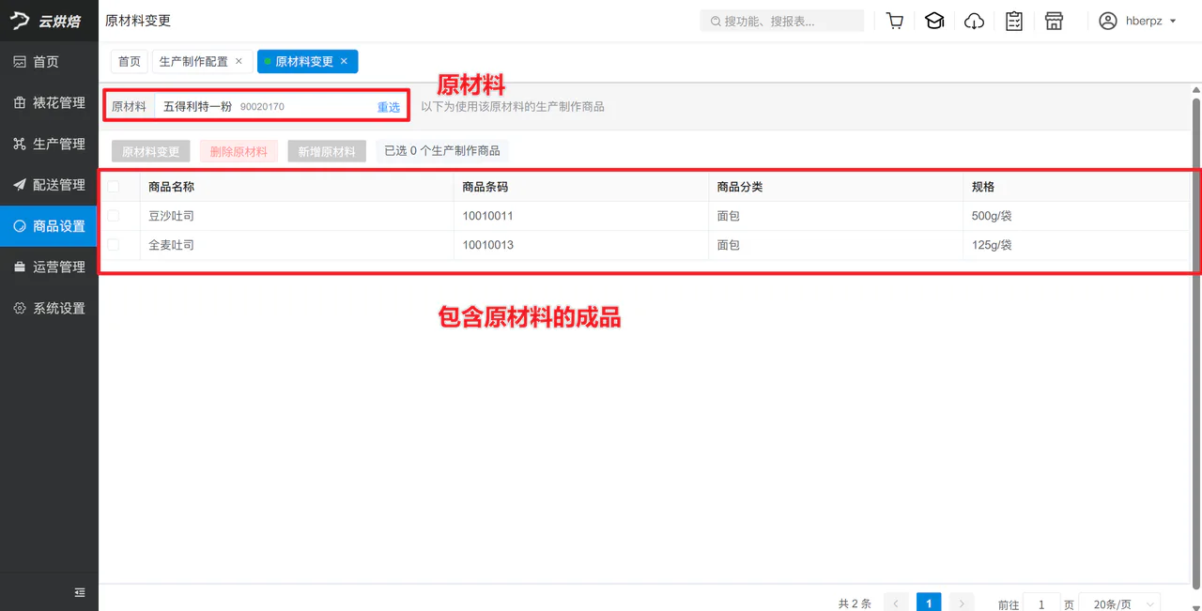The image size is (1202, 611).
Task: Collapse the sidebar with the bottom icon
Action: click(80, 592)
